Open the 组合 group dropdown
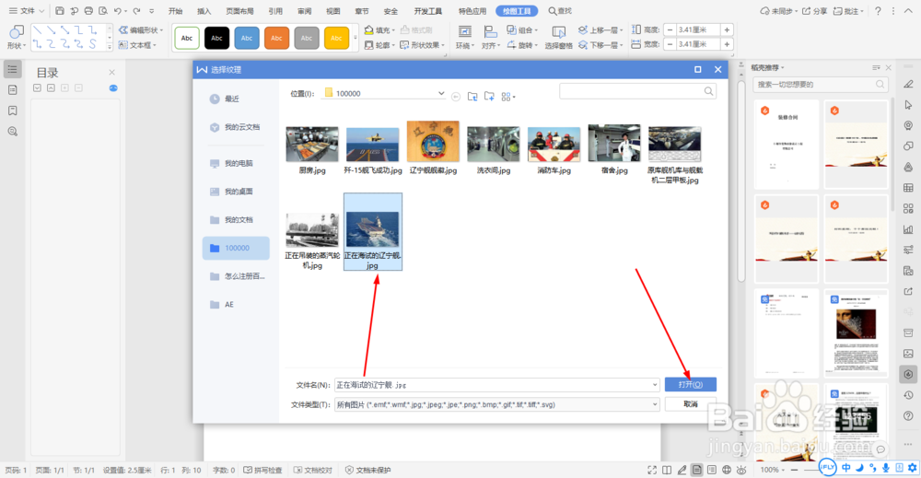Viewport: 921px width, 478px height. tap(522, 30)
